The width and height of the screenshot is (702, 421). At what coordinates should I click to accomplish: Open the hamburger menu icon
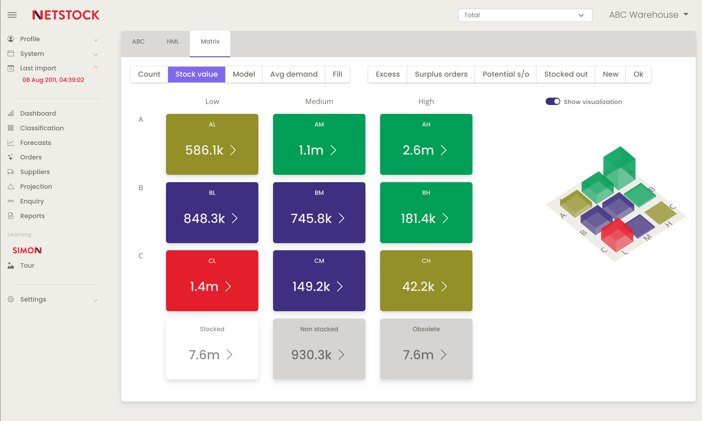point(12,15)
